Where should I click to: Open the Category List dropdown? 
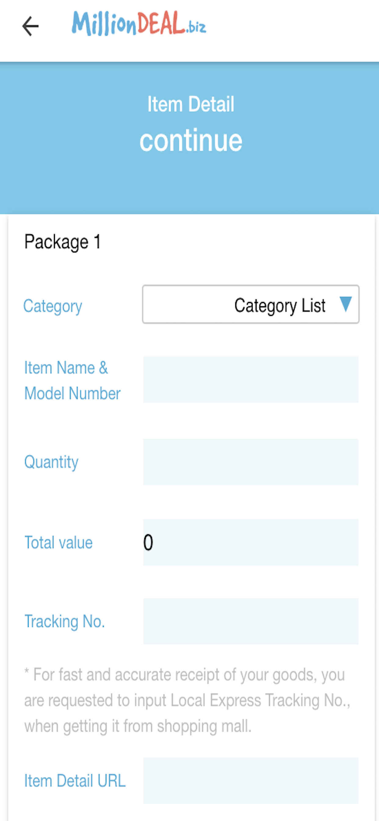[251, 305]
